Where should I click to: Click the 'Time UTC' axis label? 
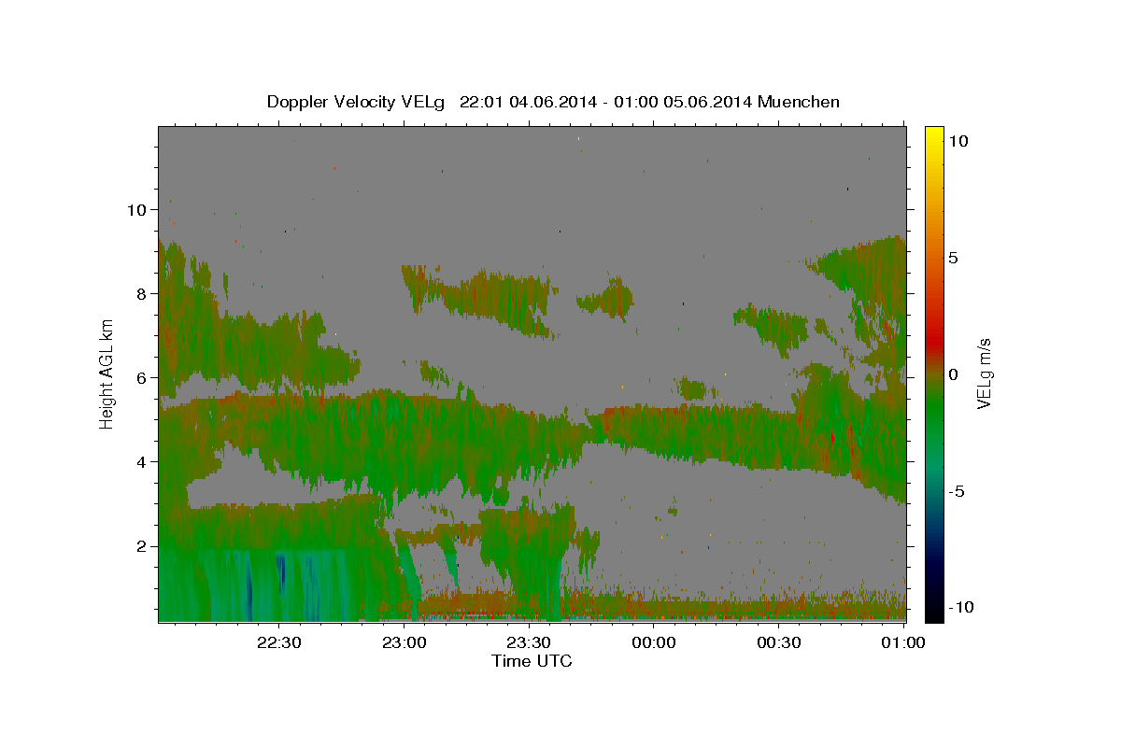point(532,661)
